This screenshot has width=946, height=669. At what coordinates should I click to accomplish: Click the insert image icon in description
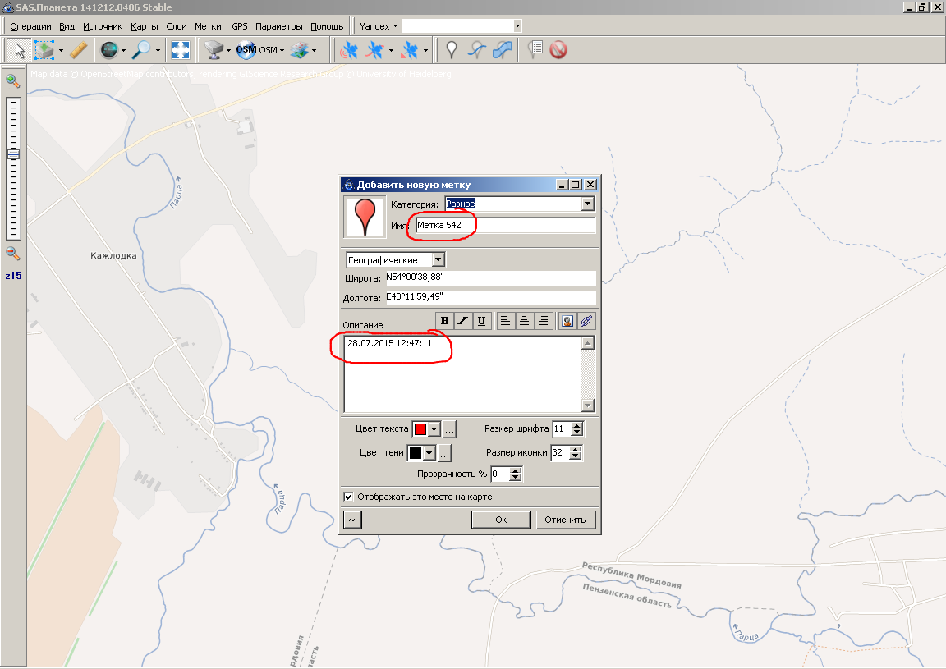(567, 321)
